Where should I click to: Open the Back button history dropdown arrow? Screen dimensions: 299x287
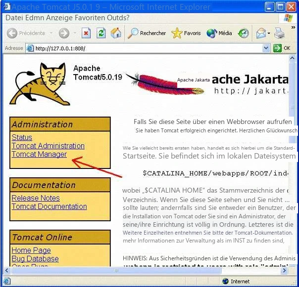tap(51, 33)
